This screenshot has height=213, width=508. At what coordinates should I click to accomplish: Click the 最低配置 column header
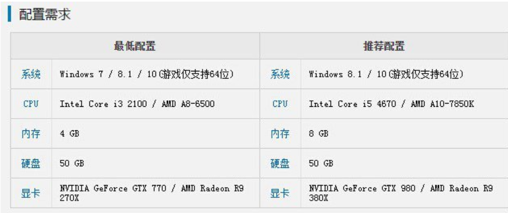tap(135, 46)
